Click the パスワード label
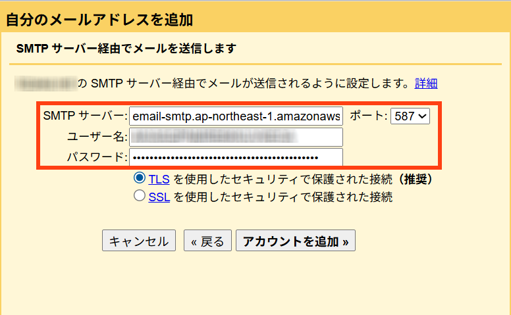The image size is (511, 315). (x=97, y=158)
